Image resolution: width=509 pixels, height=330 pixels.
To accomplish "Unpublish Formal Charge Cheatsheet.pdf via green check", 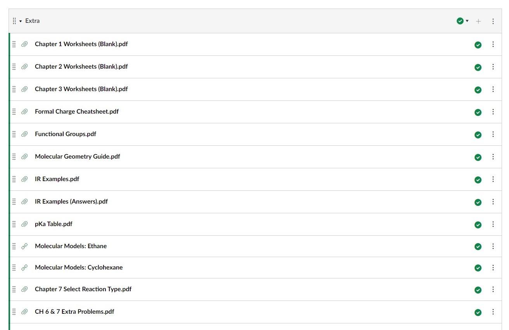I will 478,112.
